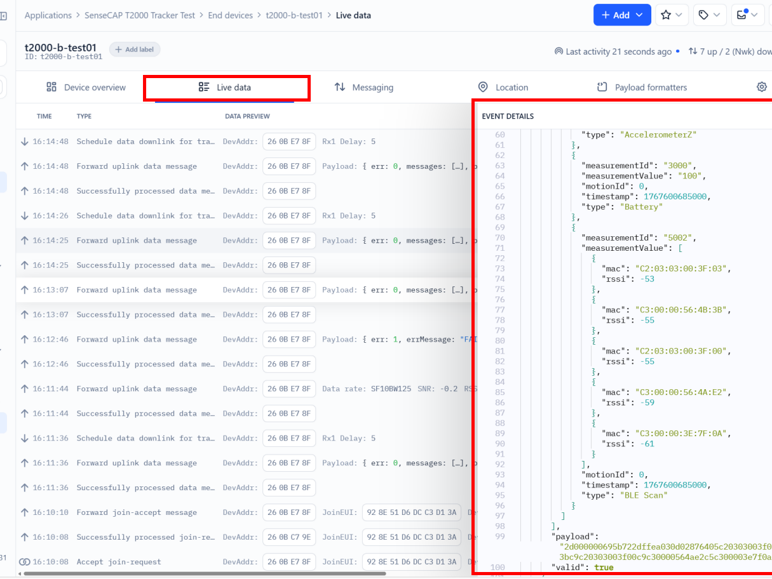Navigate to Applications breadcrumb

pos(48,15)
